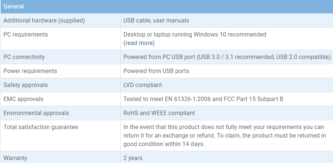Click the General section header
333x163 pixels.
pyautogui.click(x=167, y=6)
